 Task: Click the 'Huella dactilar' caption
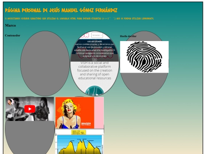(x=128, y=36)
